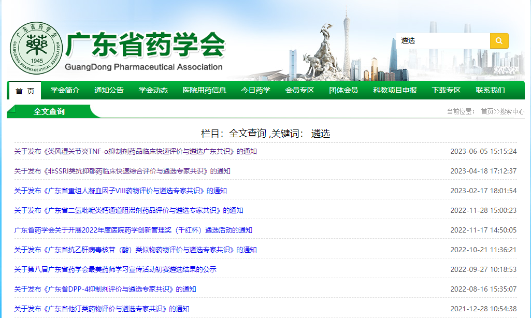Click the date 2022-11-17 14:50:05
The image size is (531, 318).
click(x=483, y=230)
